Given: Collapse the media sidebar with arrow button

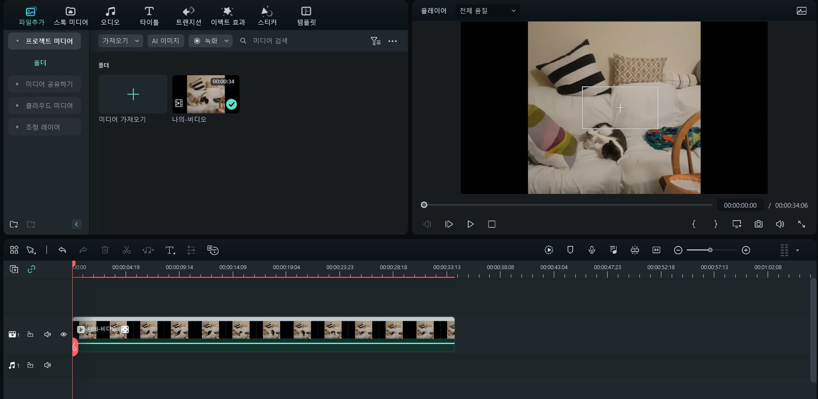Looking at the screenshot, I should 77,224.
